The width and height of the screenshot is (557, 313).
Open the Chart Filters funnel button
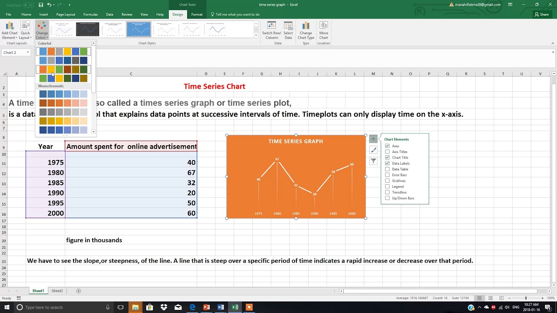coord(373,161)
